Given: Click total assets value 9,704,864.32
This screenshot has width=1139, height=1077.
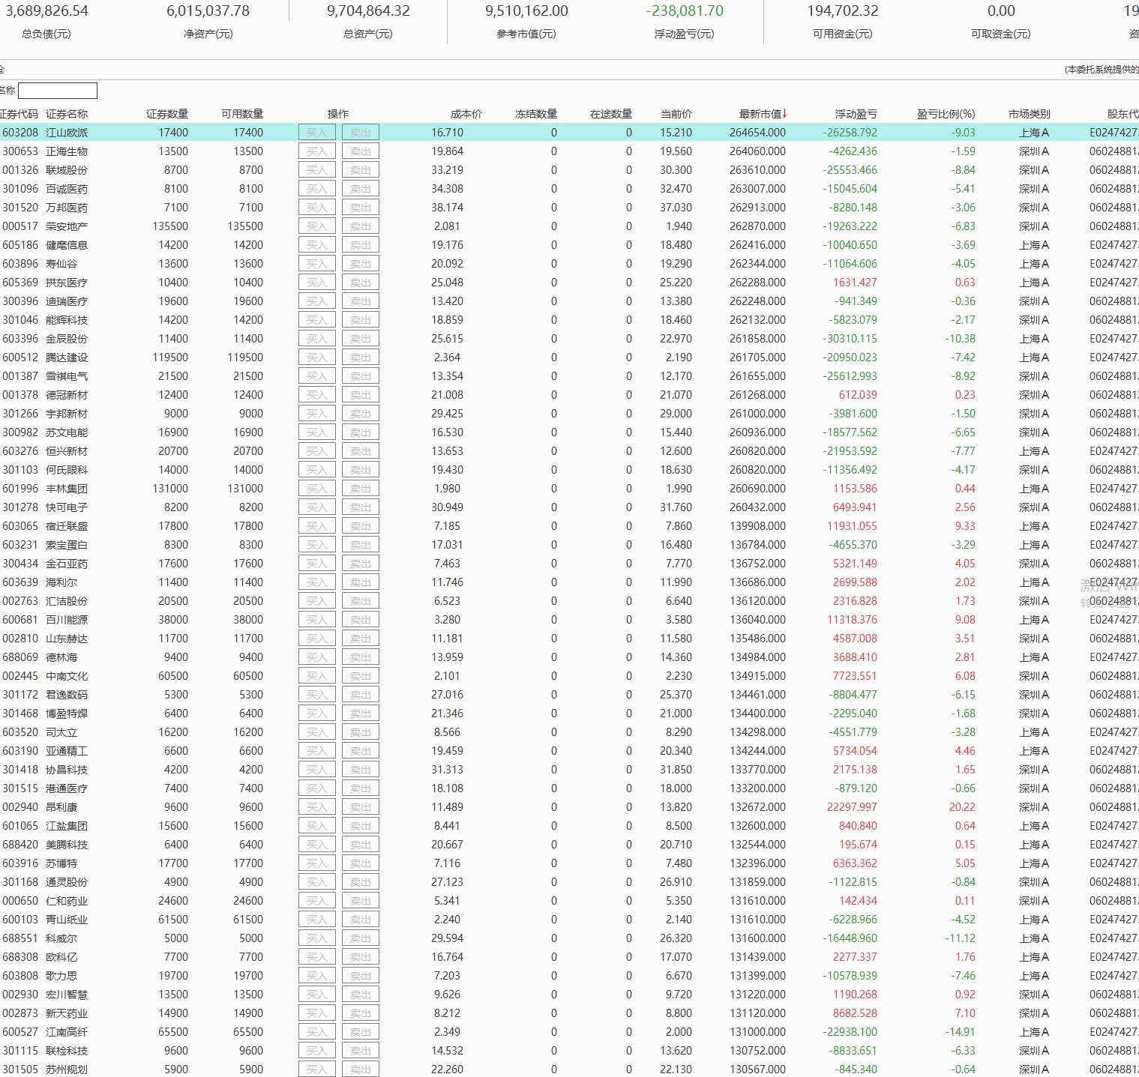Looking at the screenshot, I should click(368, 11).
